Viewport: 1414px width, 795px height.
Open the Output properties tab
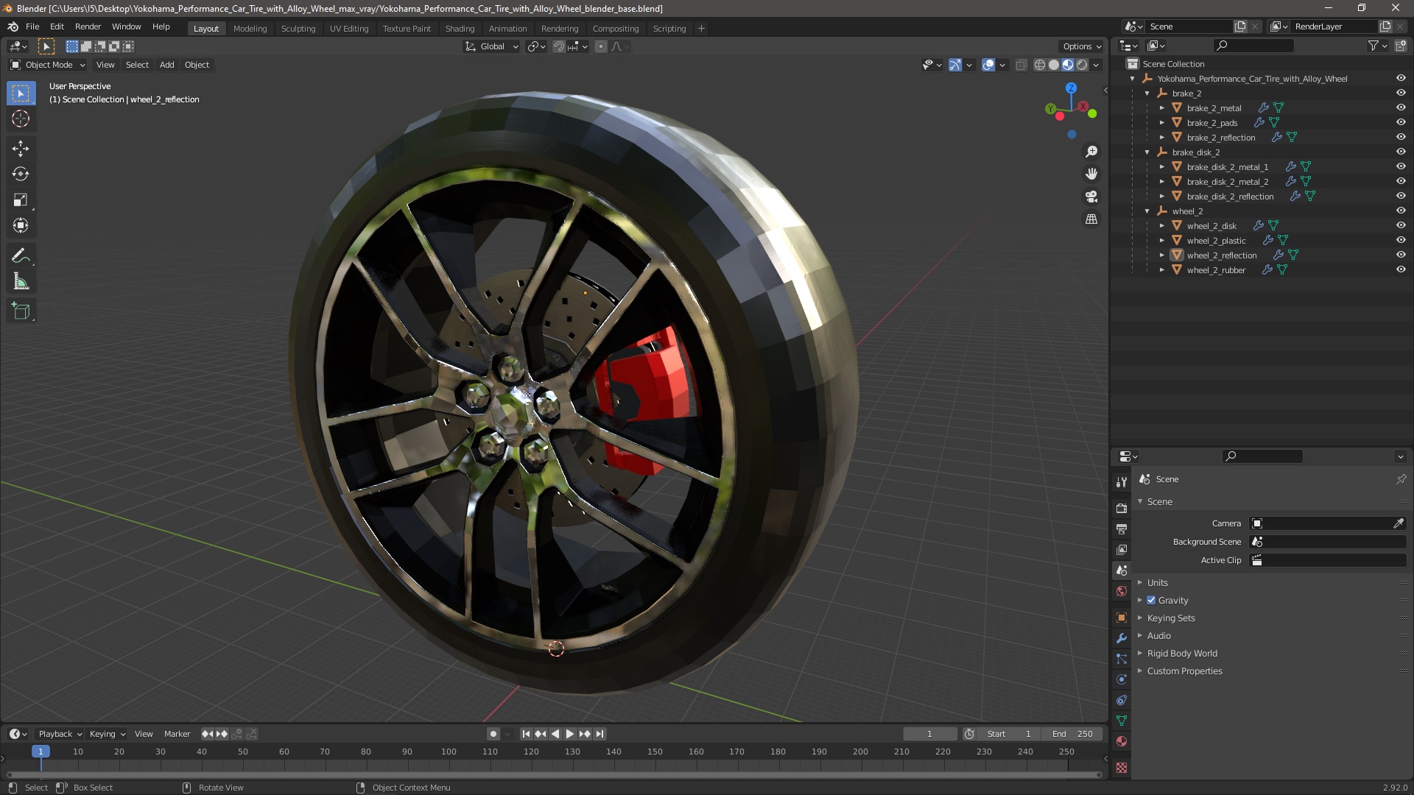click(1122, 529)
